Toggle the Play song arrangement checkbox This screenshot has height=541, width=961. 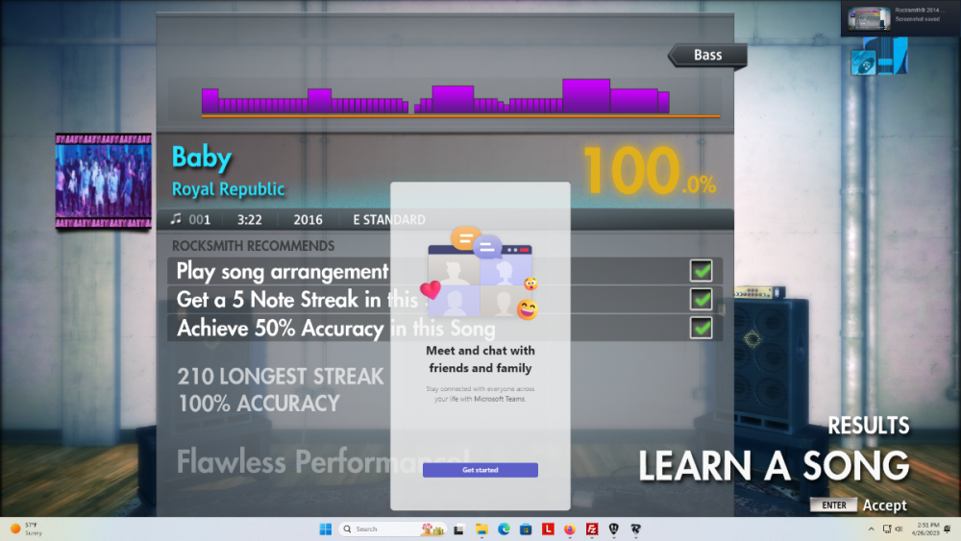click(702, 272)
